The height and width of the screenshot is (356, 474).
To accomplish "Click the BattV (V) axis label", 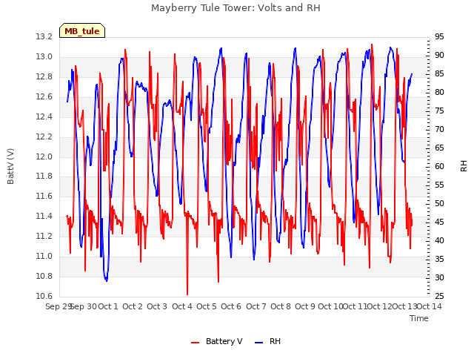I will tap(10, 166).
